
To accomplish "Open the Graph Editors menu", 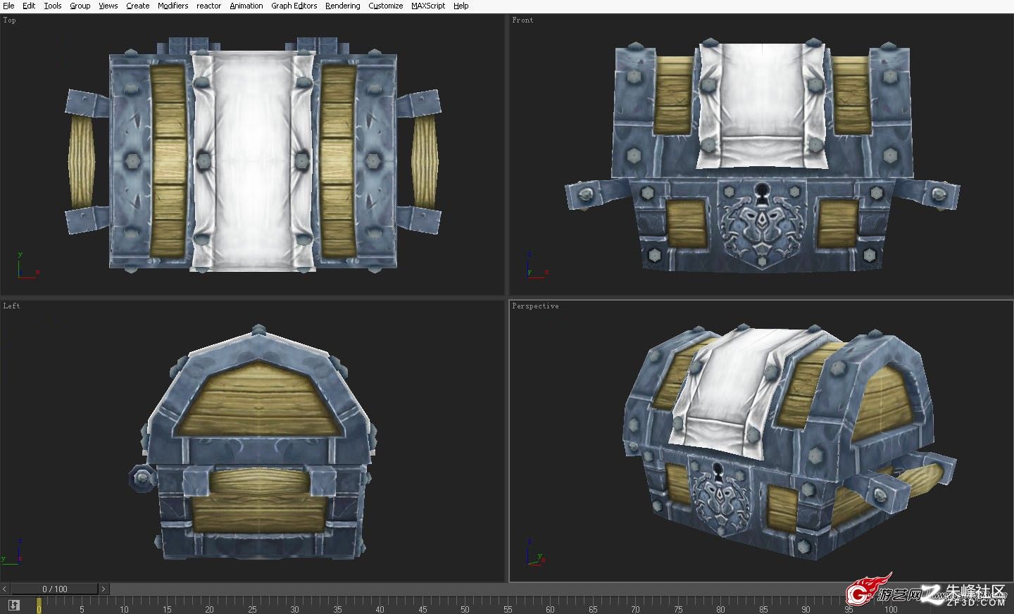I will click(294, 6).
